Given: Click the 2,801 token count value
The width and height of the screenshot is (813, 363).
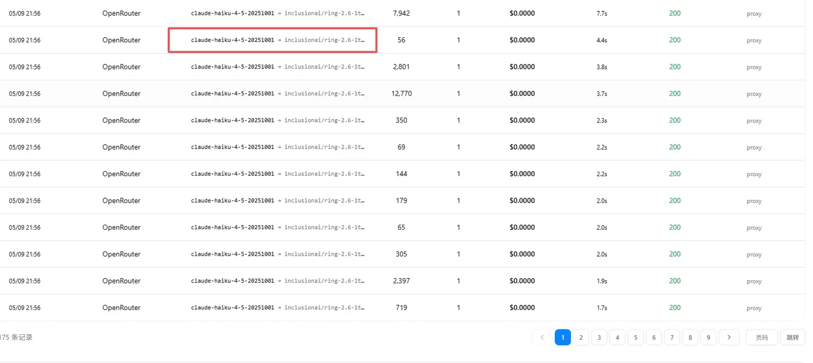Looking at the screenshot, I should coord(401,67).
